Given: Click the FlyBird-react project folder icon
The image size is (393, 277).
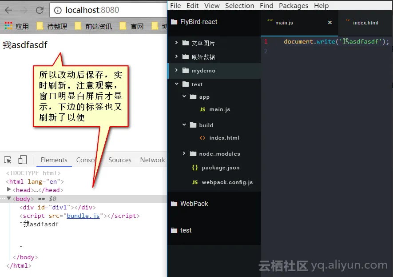Looking at the screenshot, I should point(174,22).
